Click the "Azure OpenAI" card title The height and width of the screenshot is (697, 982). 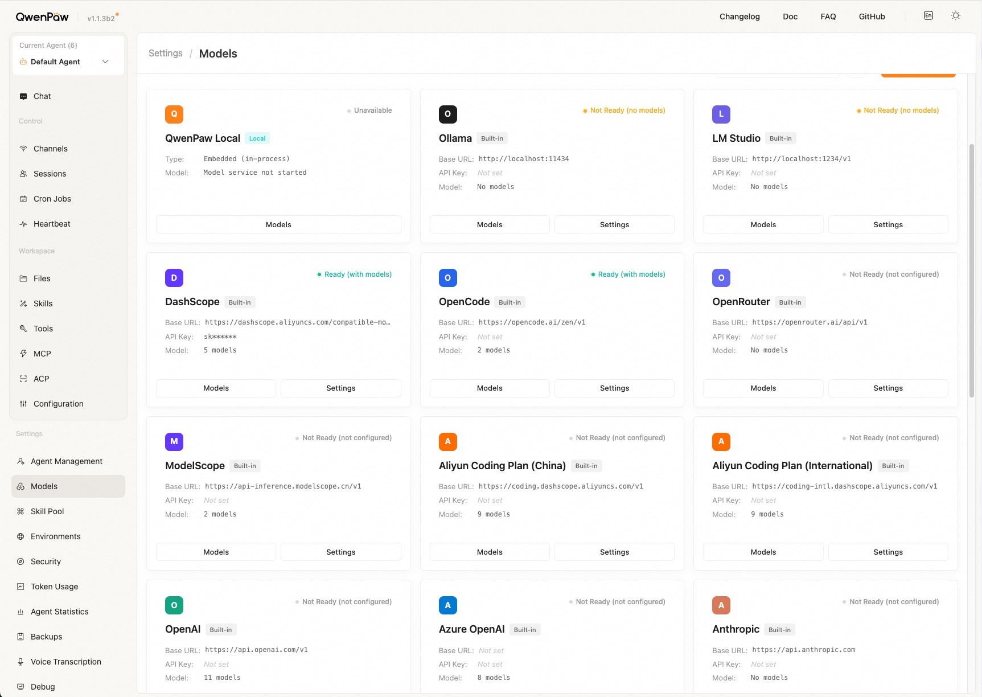(472, 629)
